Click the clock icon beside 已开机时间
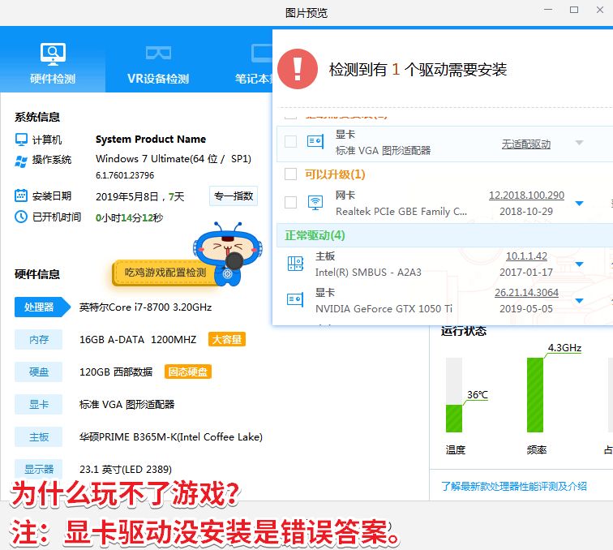 pyautogui.click(x=21, y=217)
